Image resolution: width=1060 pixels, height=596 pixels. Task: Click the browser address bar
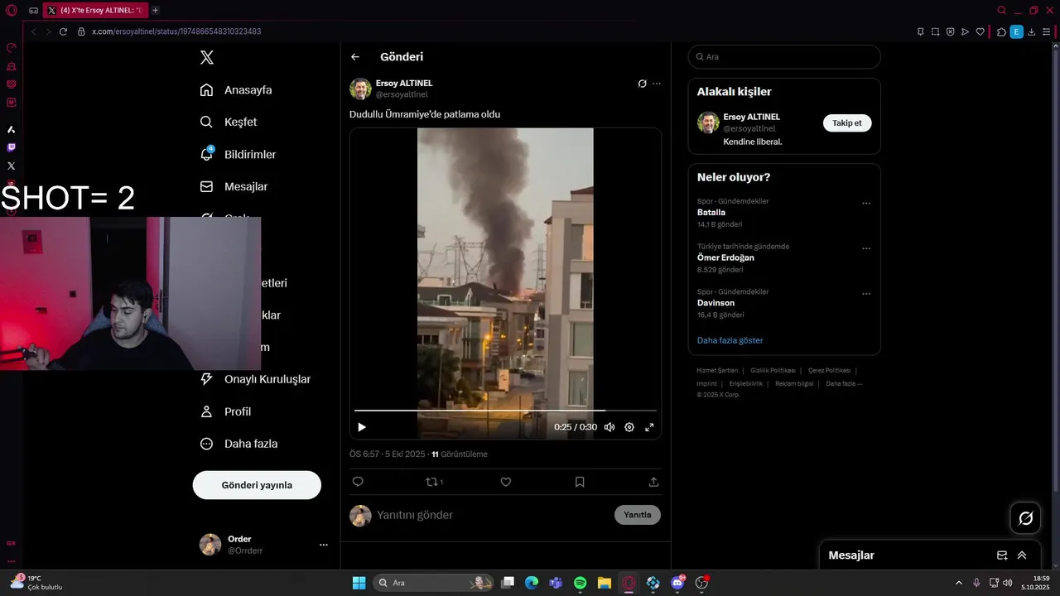click(x=497, y=31)
